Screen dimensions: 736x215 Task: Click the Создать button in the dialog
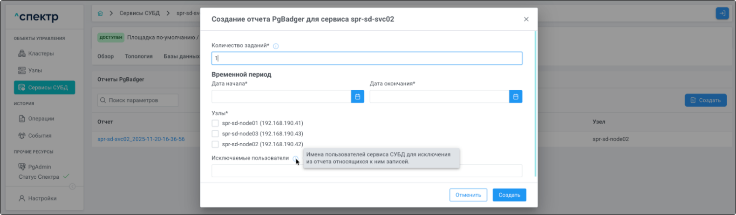[509, 195]
